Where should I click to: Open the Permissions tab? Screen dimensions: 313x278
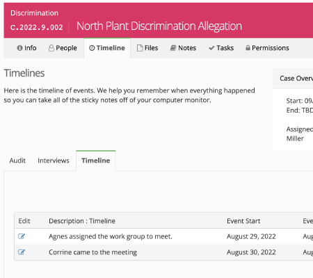pyautogui.click(x=267, y=48)
